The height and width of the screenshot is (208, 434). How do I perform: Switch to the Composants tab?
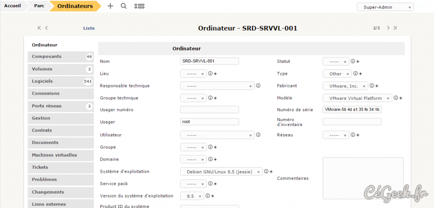(61, 56)
